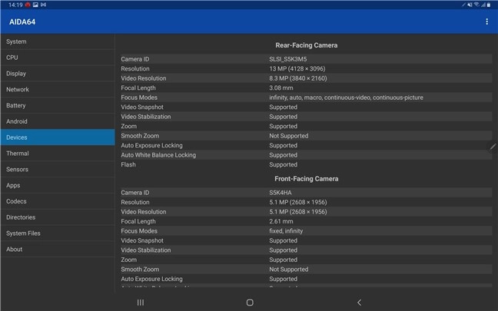Open the Network section
498x311 pixels.
(58, 90)
